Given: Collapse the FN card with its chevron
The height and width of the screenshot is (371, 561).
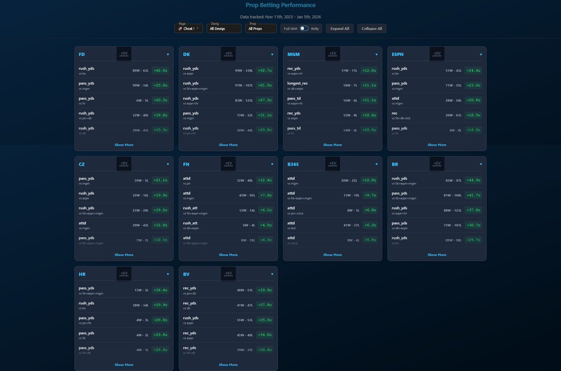Looking at the screenshot, I should pos(272,164).
